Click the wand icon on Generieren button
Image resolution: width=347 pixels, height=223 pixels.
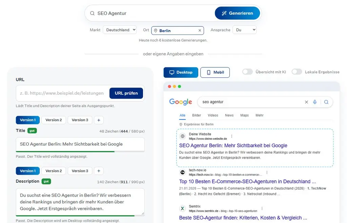(224, 13)
